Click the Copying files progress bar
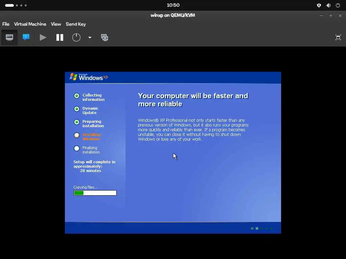Screen dimensions: 346x259 click(95, 193)
